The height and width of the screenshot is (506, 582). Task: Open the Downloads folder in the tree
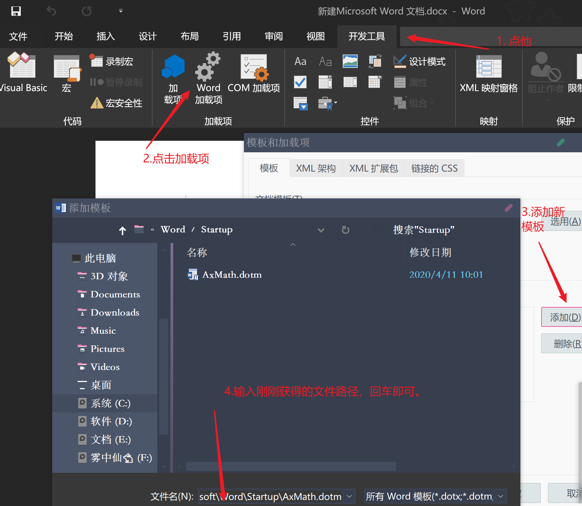109,313
